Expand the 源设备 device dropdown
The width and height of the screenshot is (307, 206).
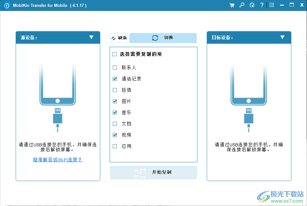point(92,37)
